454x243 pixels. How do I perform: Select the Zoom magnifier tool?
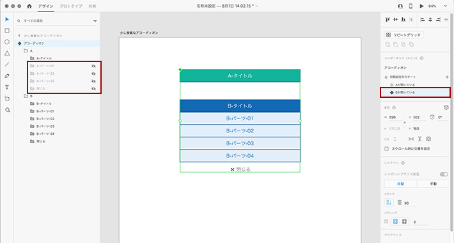click(x=8, y=110)
